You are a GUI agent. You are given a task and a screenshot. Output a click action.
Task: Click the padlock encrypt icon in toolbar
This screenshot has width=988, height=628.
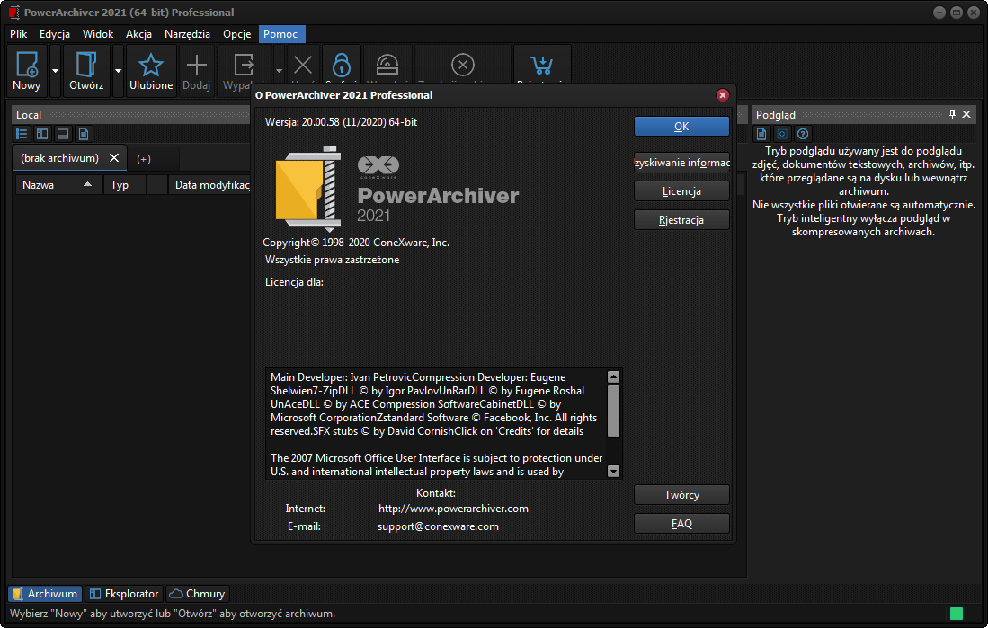pyautogui.click(x=341, y=65)
